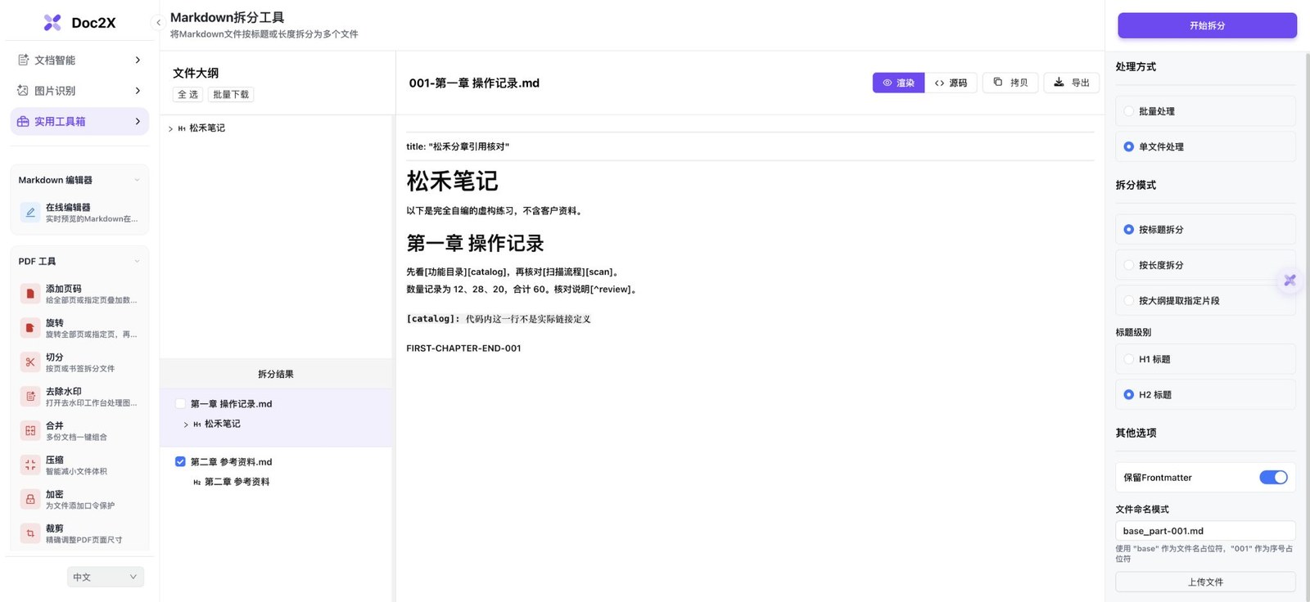Open the 旋转 PDF tool icon

pyautogui.click(x=30, y=328)
